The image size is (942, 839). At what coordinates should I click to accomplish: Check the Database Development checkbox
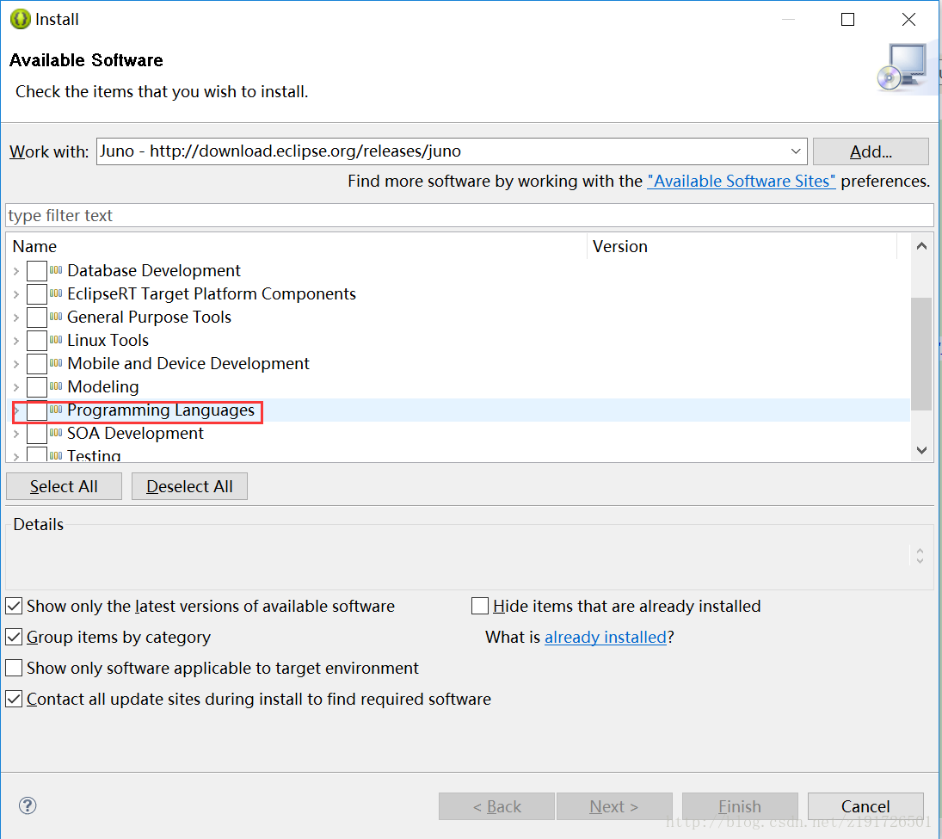point(37,271)
